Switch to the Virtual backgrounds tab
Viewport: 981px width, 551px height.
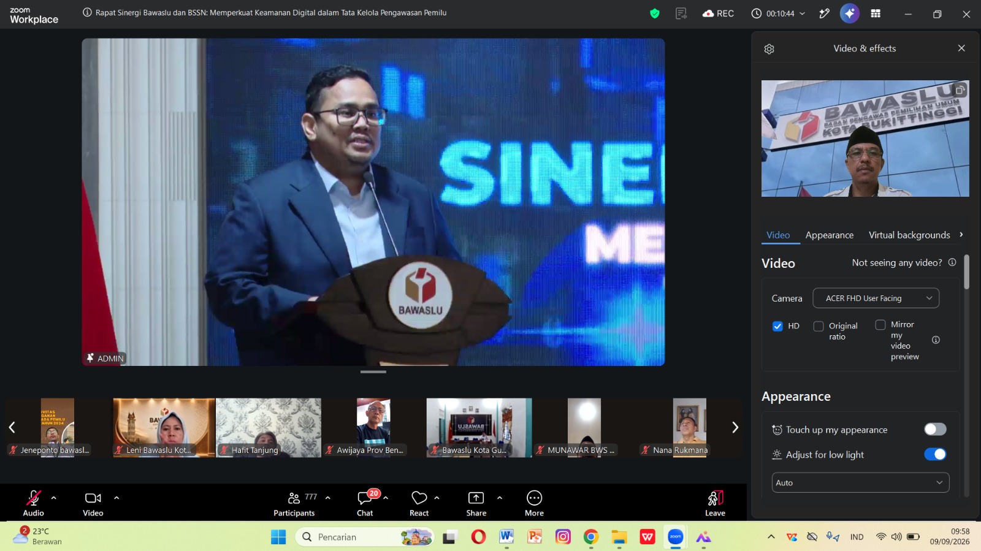tap(909, 235)
